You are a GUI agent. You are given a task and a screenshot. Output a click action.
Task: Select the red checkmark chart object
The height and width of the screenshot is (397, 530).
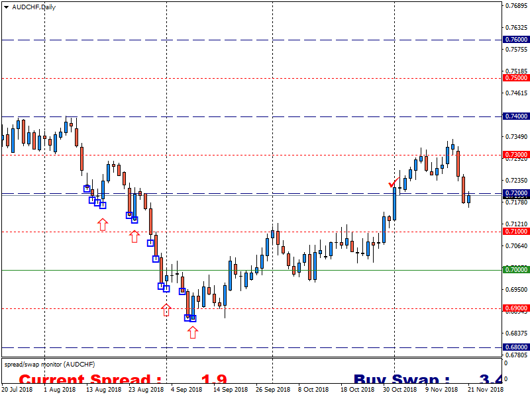(x=394, y=183)
